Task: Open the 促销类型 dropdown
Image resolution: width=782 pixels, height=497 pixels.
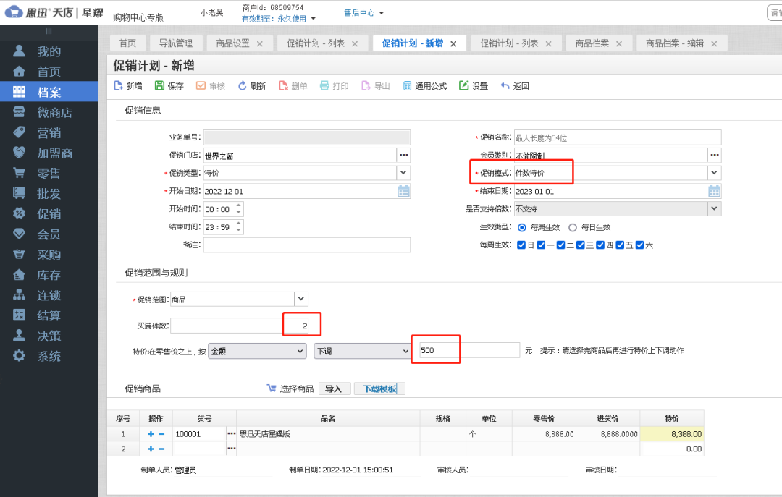Action: pos(403,172)
